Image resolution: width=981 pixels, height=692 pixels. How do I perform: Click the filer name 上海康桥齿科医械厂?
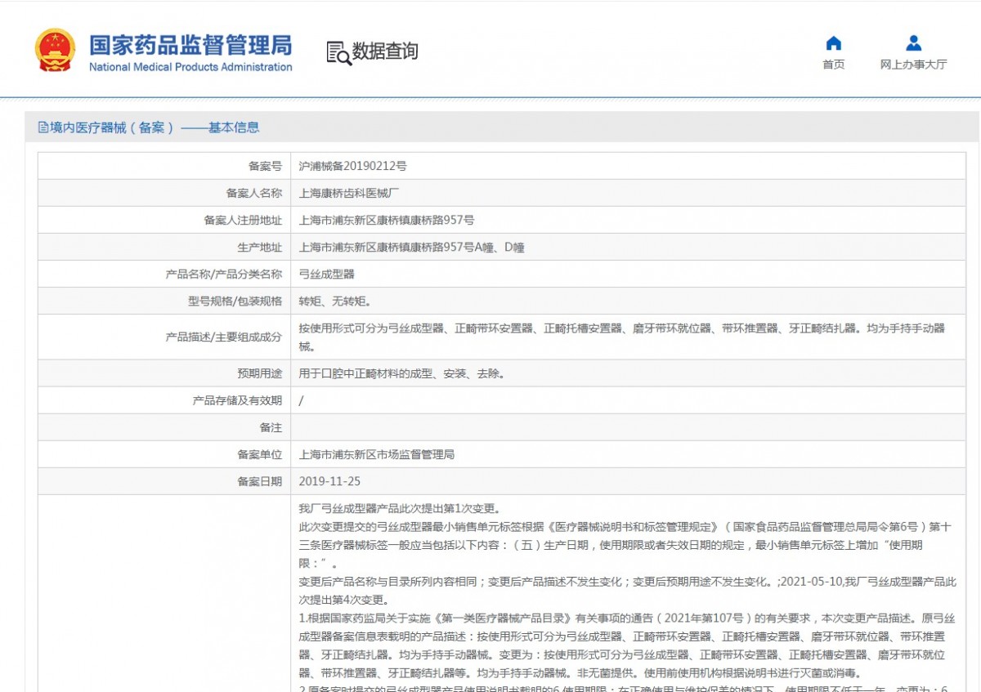pos(349,194)
